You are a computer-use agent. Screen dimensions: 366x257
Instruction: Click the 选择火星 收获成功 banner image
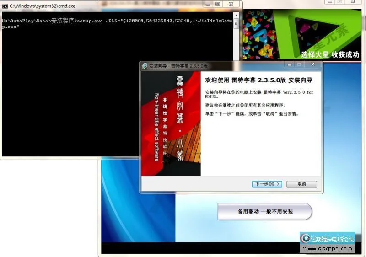302,34
